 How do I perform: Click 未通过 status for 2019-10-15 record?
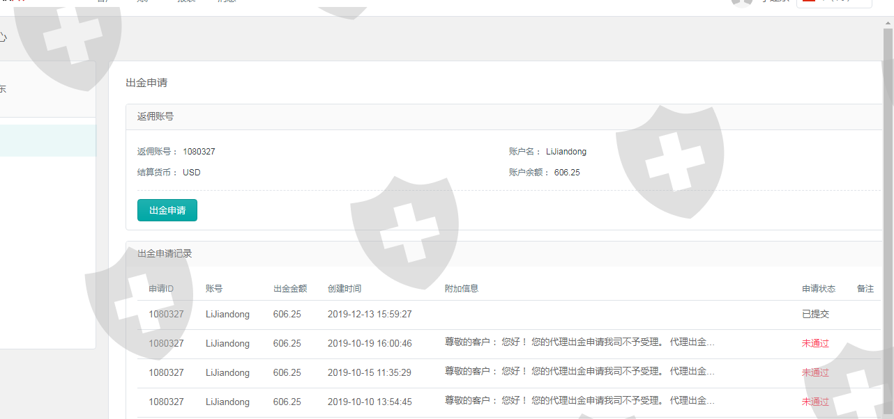815,373
